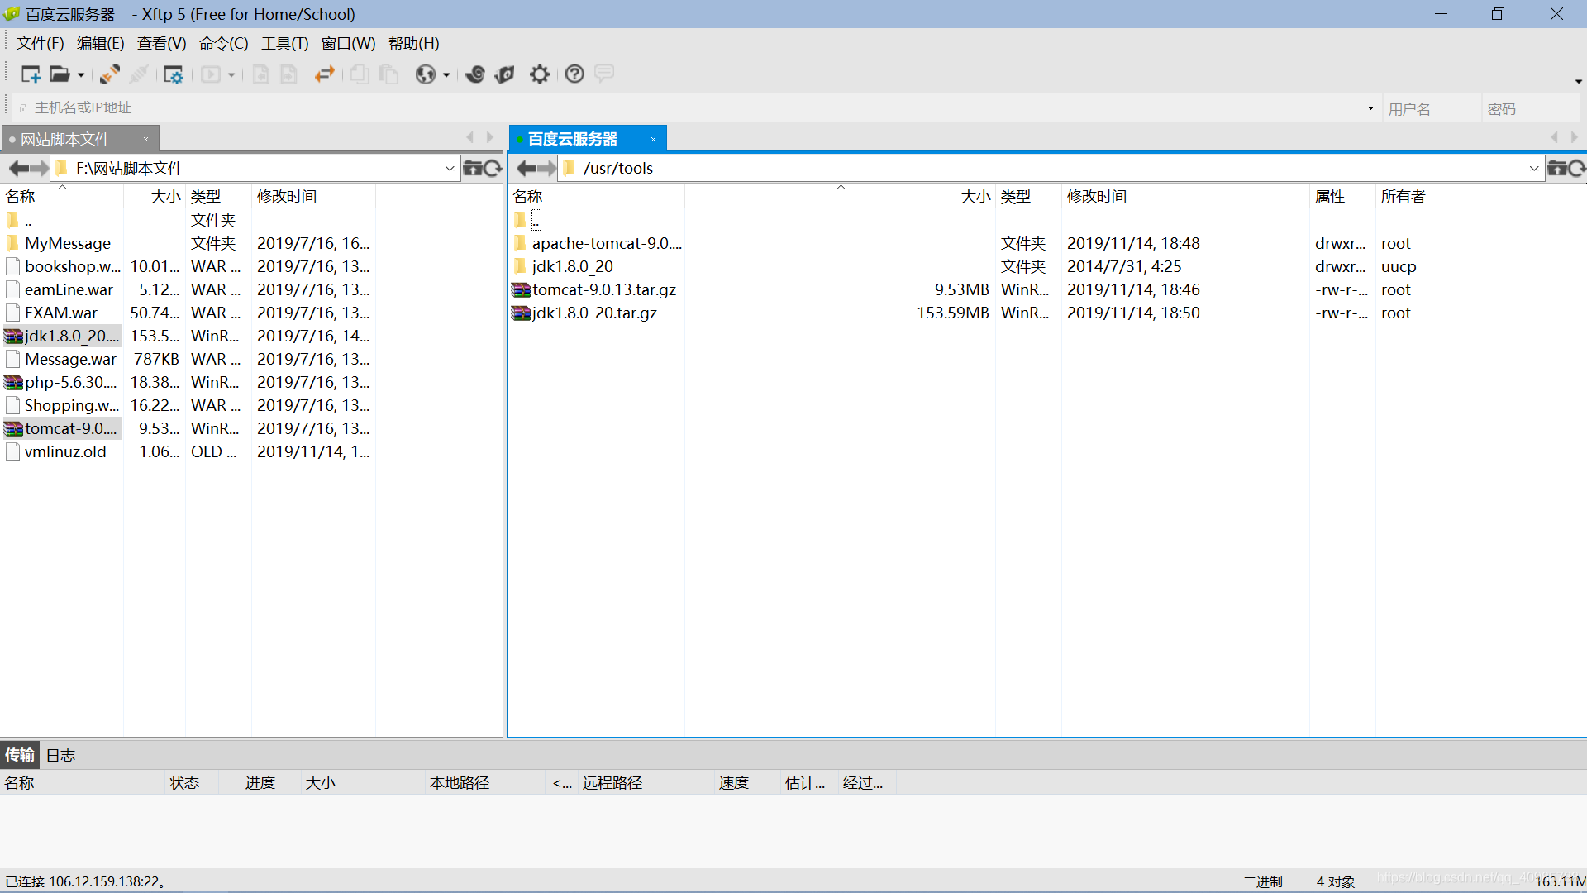Open Help with the question mark icon
Screen dimensions: 1587x893
574,74
